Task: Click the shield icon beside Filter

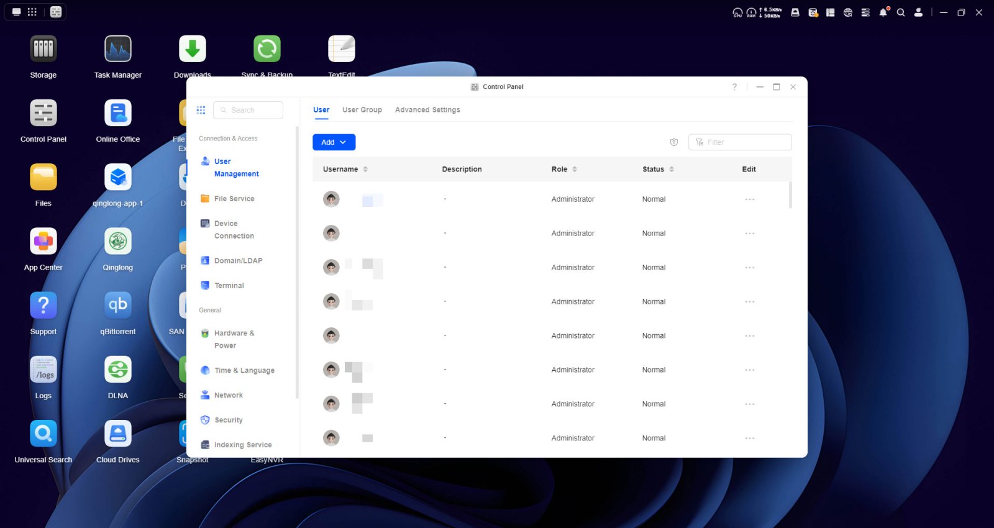Action: 674,142
